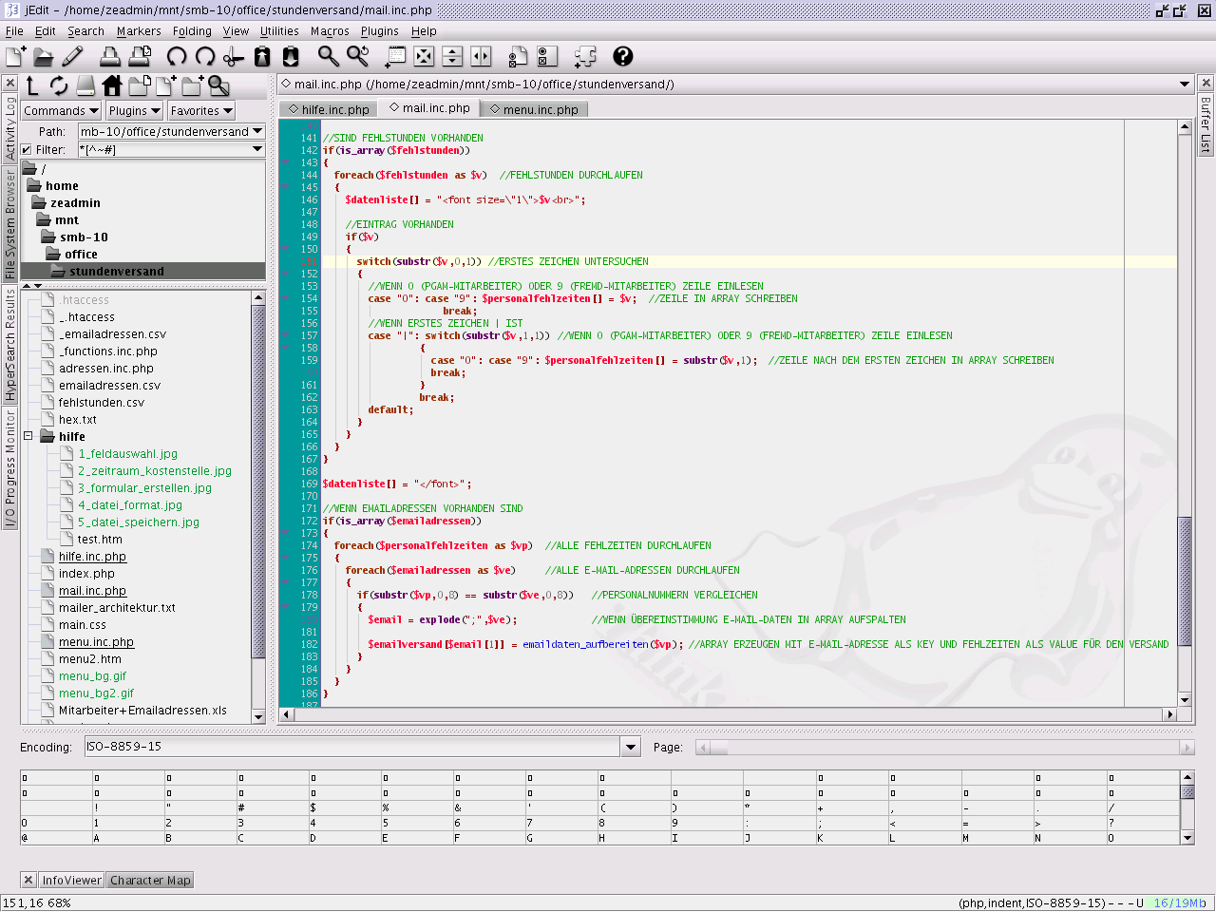This screenshot has height=912, width=1216.
Task: Switch to the hilfe.inc.php tab
Action: (x=329, y=109)
